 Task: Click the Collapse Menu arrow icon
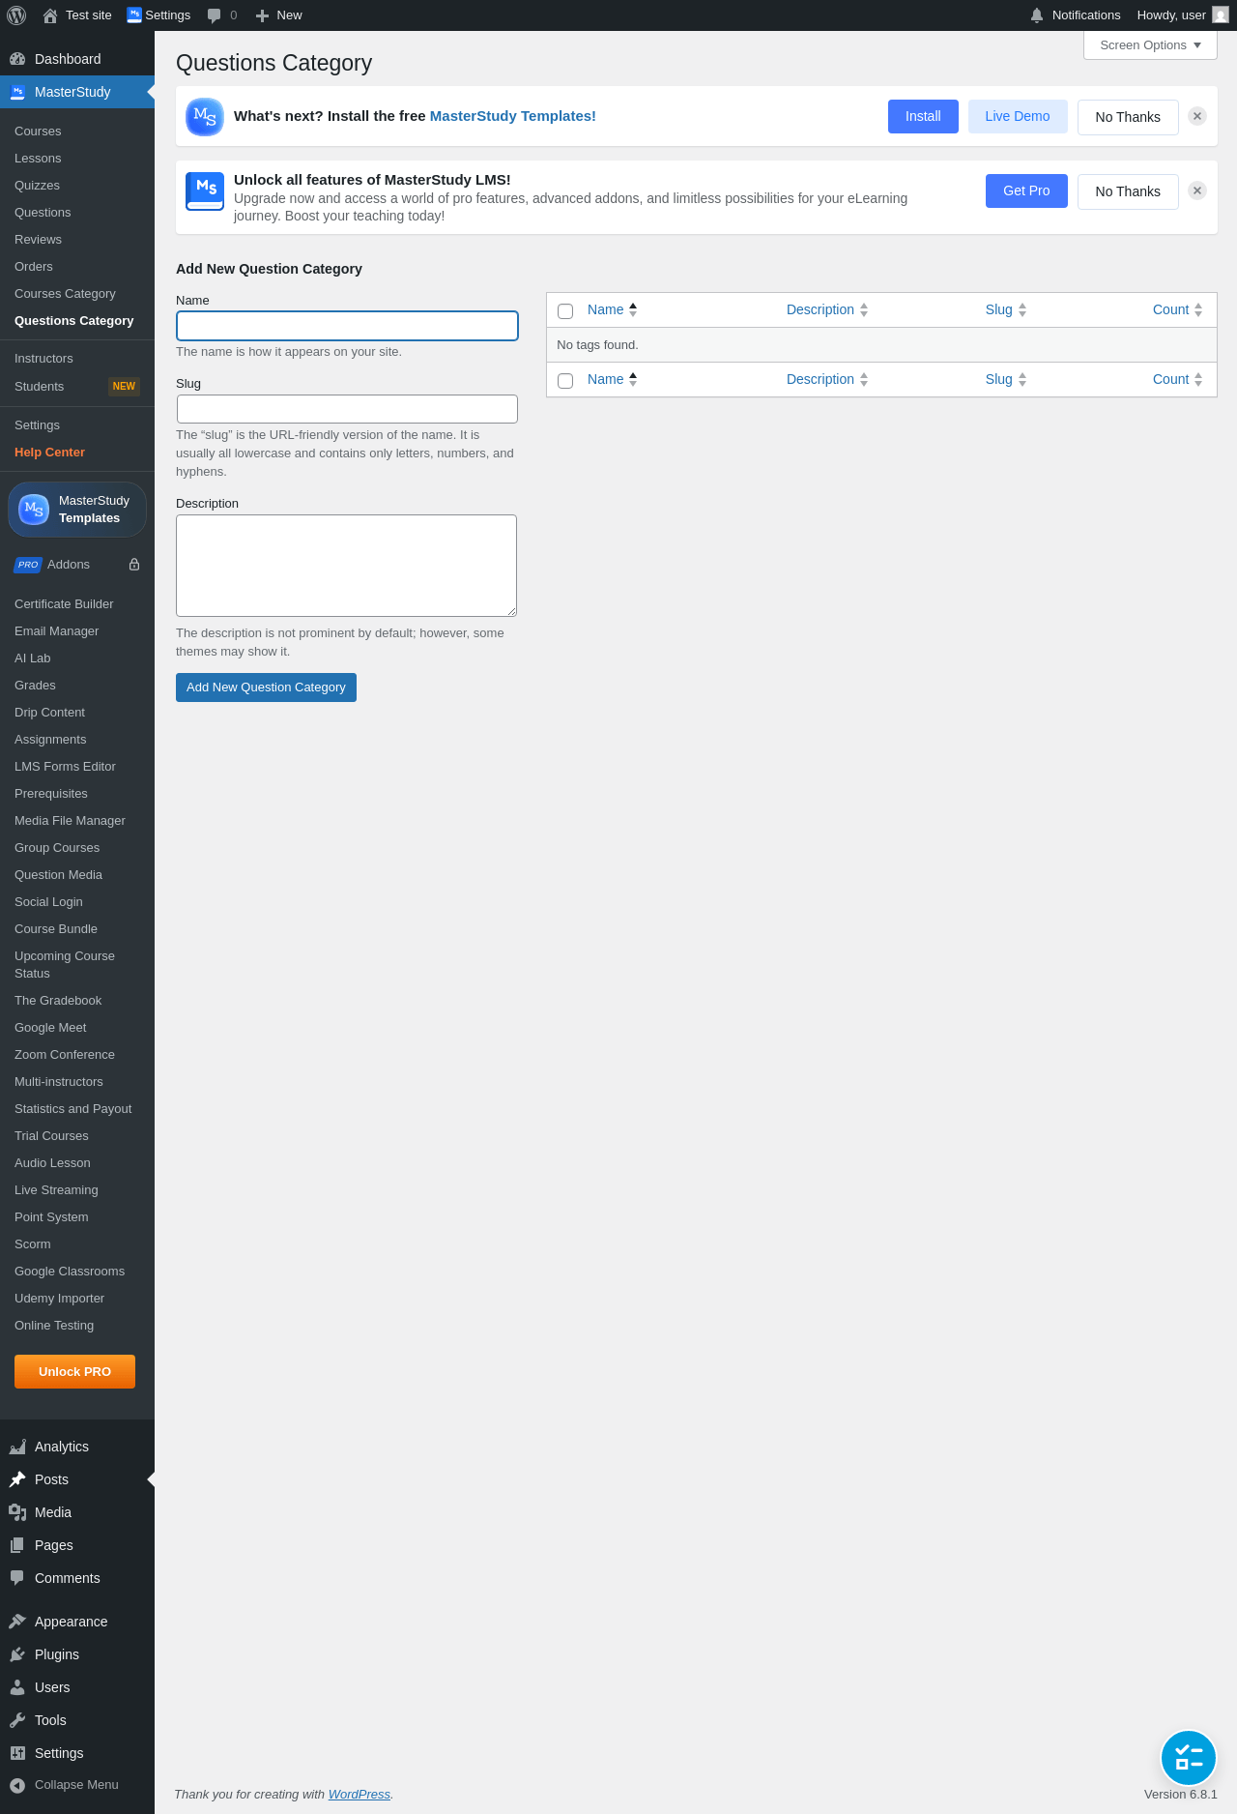tap(17, 1785)
